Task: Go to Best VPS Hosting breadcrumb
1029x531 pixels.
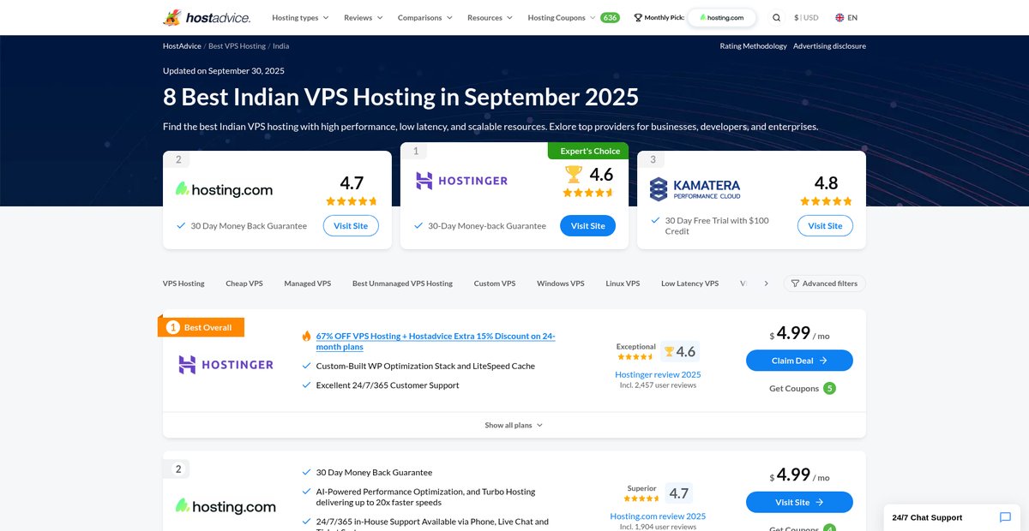Action: point(237,46)
